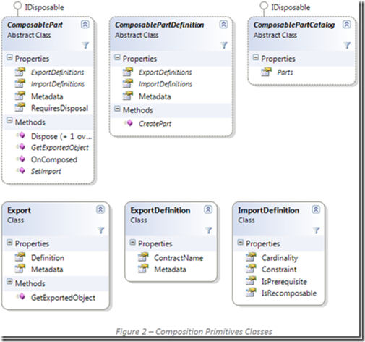Screen dimensions: 365x342
Task: Click the filter icon in ComposablePartDefinition header
Action: pyautogui.click(x=224, y=45)
